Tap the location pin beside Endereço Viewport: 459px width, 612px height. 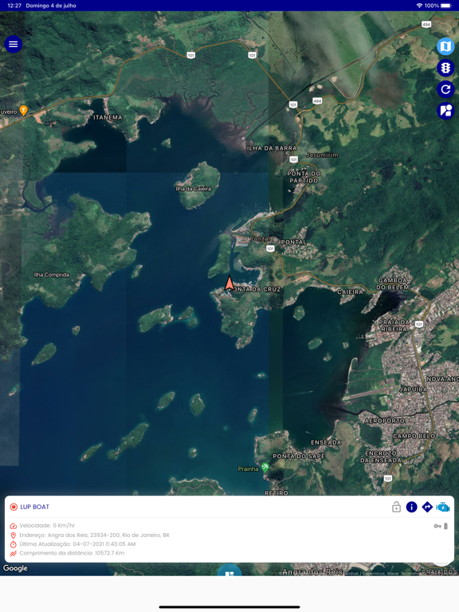[14, 535]
